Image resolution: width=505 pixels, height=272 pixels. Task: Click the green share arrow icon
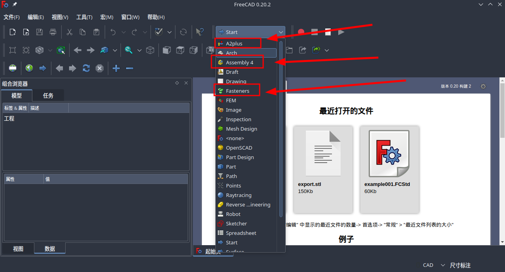tap(316, 50)
